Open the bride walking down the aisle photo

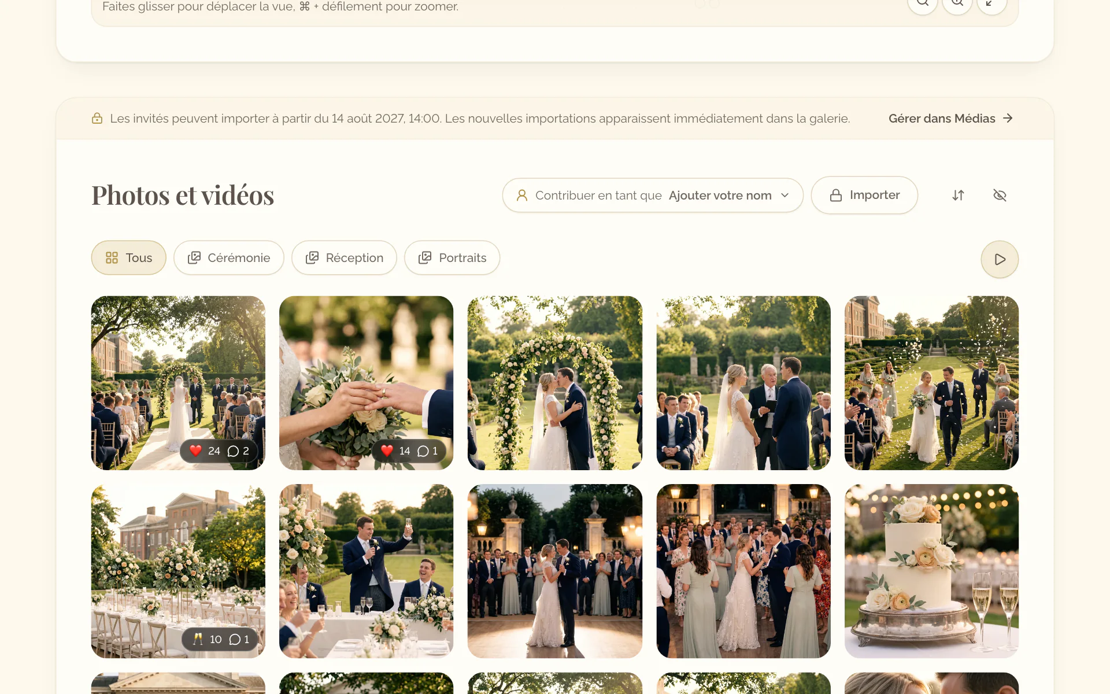click(178, 383)
